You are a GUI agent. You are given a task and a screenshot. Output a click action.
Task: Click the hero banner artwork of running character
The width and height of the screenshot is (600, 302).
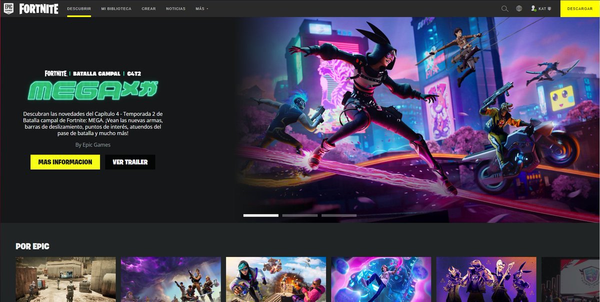tap(417, 120)
